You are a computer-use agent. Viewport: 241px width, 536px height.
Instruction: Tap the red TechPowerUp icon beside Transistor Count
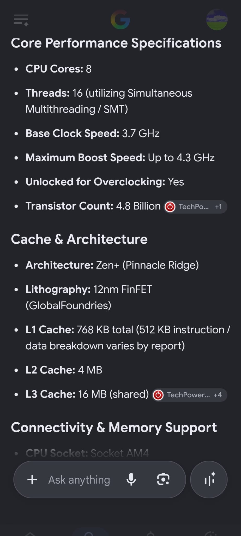point(170,207)
